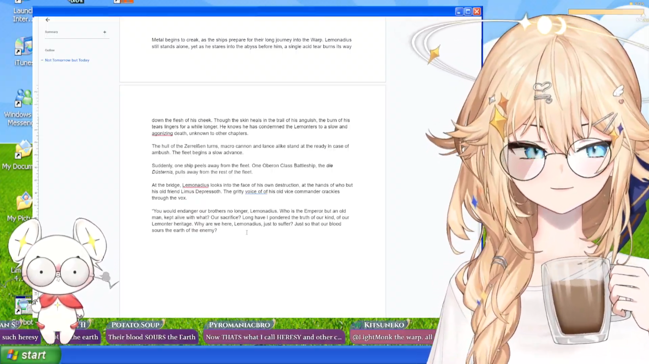Select the chat message 'Their blood SOURS the Earth'
The image size is (649, 364).
click(152, 337)
